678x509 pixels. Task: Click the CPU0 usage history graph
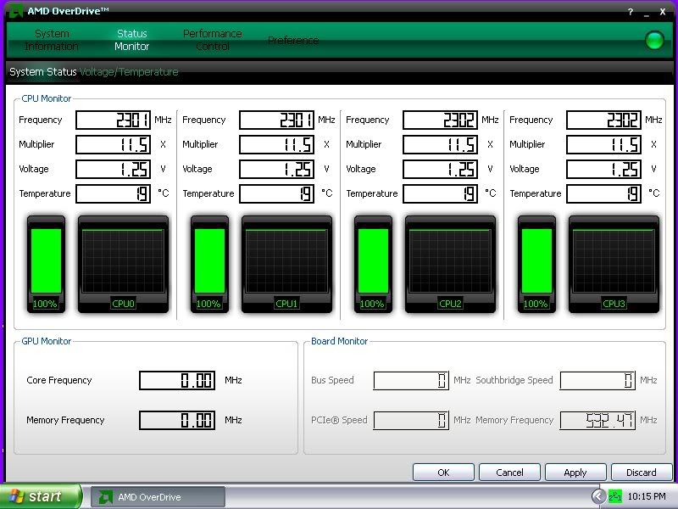pos(123,264)
